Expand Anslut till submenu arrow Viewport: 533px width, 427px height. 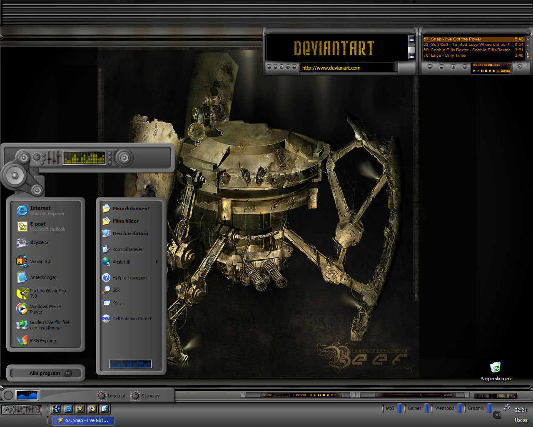coord(157,262)
